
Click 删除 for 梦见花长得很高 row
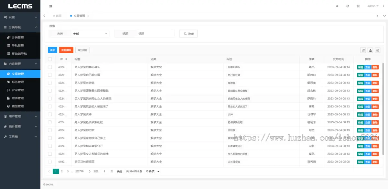(x=375, y=161)
